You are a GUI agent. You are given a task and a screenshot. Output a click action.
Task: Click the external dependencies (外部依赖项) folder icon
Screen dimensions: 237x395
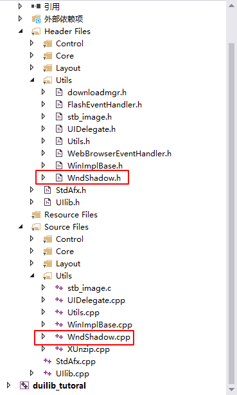(x=36, y=19)
